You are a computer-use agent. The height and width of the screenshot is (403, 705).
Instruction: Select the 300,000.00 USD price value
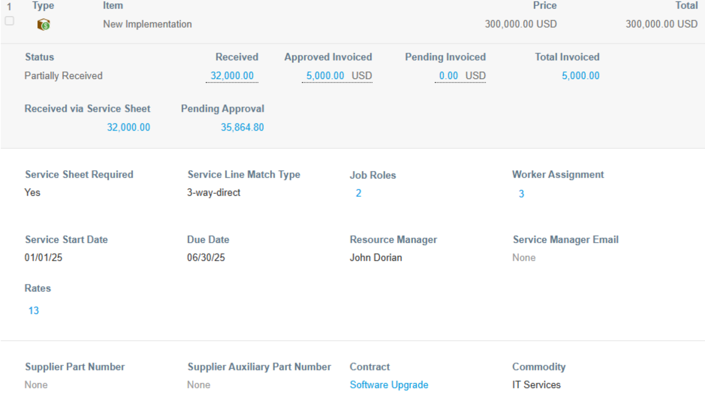pyautogui.click(x=520, y=24)
